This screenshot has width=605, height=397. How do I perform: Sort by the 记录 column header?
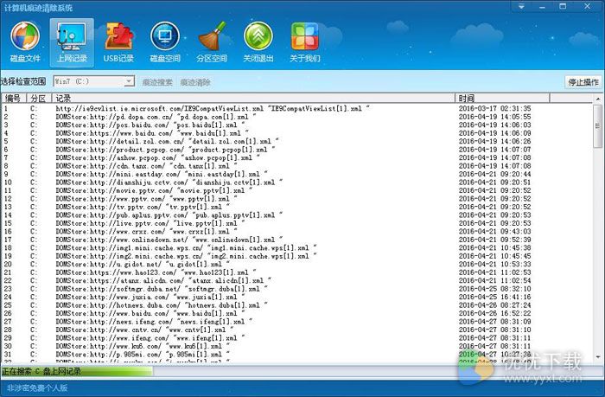pyautogui.click(x=253, y=98)
